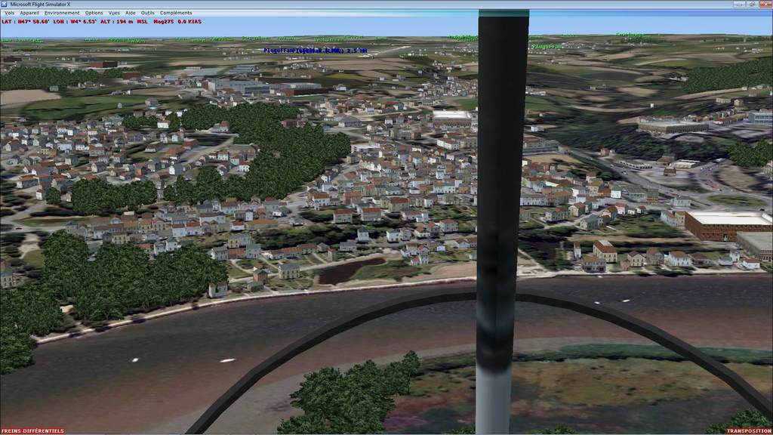This screenshot has width=773, height=435.
Task: Open the Vols menu
Action: pyautogui.click(x=9, y=13)
